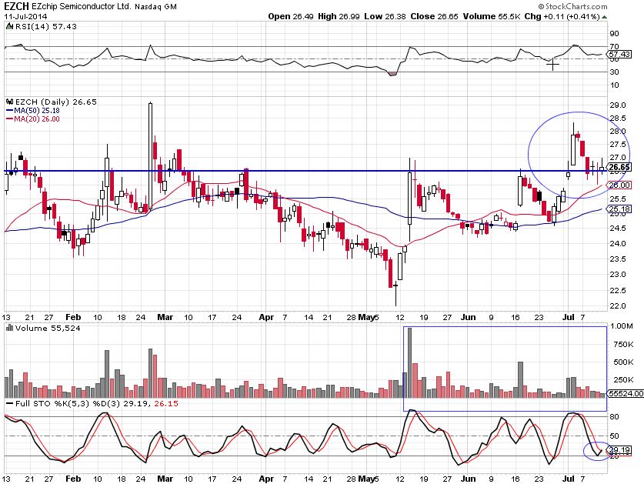Select the EZCH ticker symbol in the header
This screenshot has width=644, height=484.
(x=16, y=7)
